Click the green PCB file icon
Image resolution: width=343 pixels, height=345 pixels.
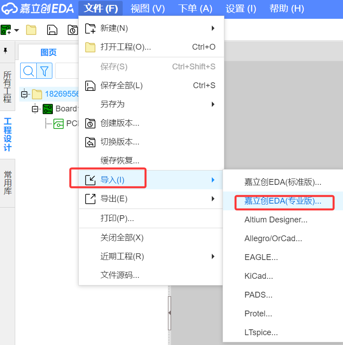tap(59, 124)
